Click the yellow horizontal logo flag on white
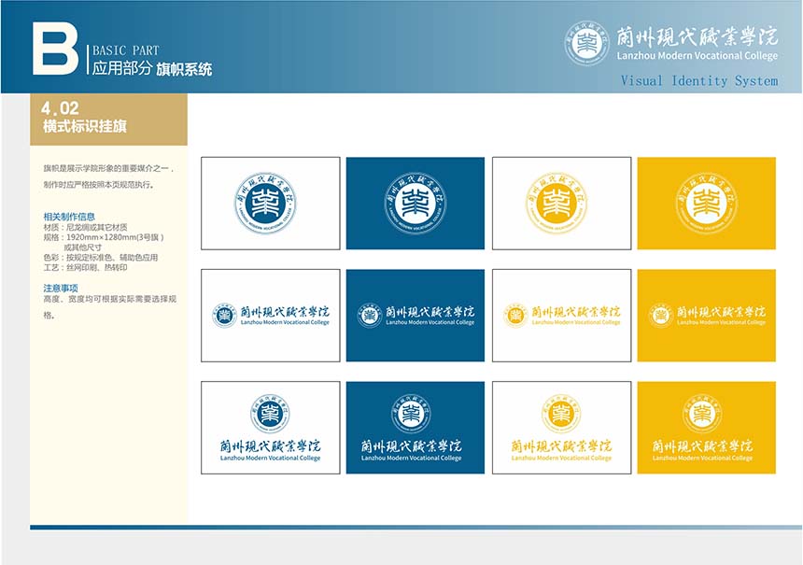This screenshot has width=803, height=565. pyautogui.click(x=561, y=316)
